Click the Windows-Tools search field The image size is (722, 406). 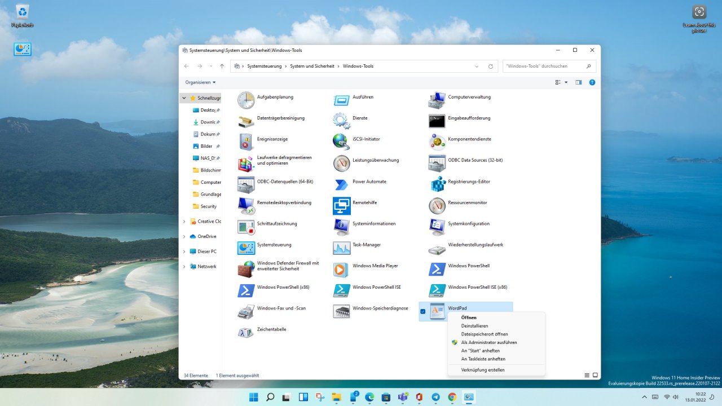(549, 67)
